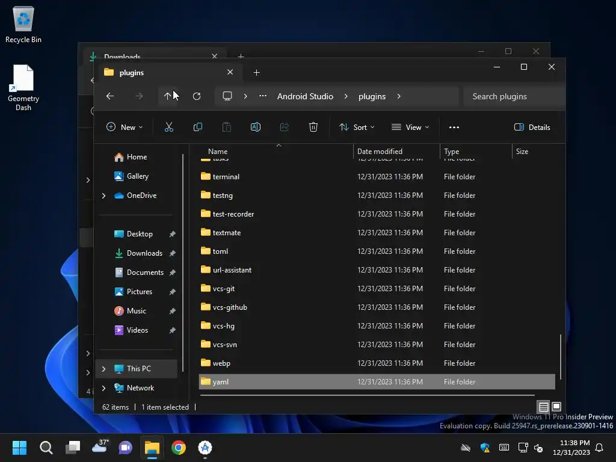Click the Copy icon in toolbar

pos(197,127)
